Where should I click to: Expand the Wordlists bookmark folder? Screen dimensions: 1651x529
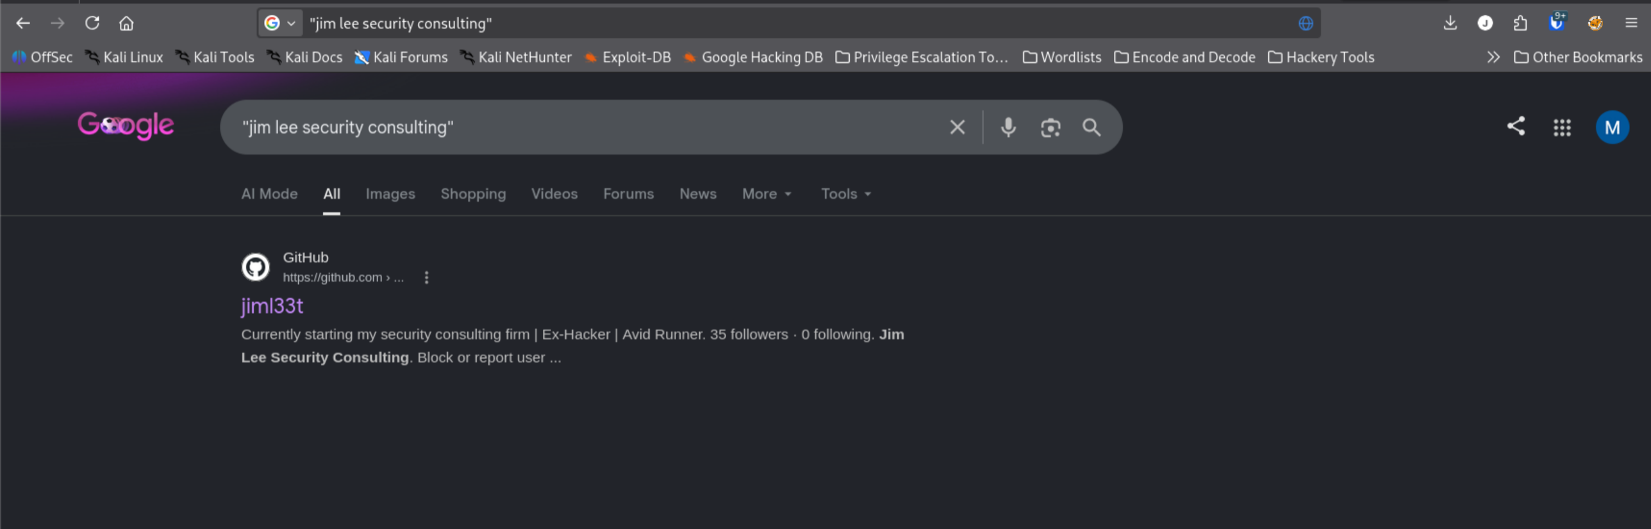pyautogui.click(x=1061, y=58)
